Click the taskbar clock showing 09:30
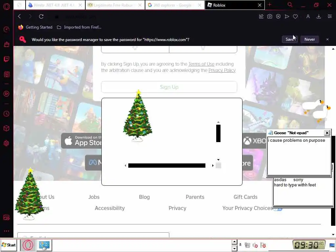 309,245
